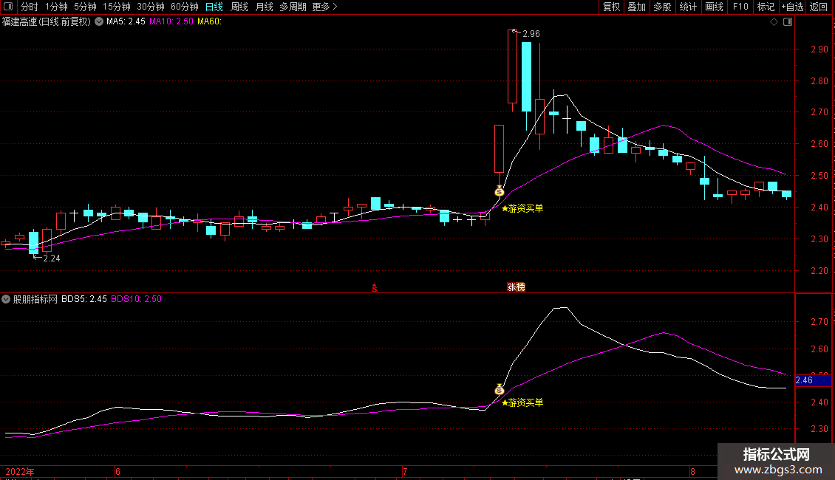Click the 2022年 date axis label
Viewport: 835px width, 480px height.
click(20, 471)
